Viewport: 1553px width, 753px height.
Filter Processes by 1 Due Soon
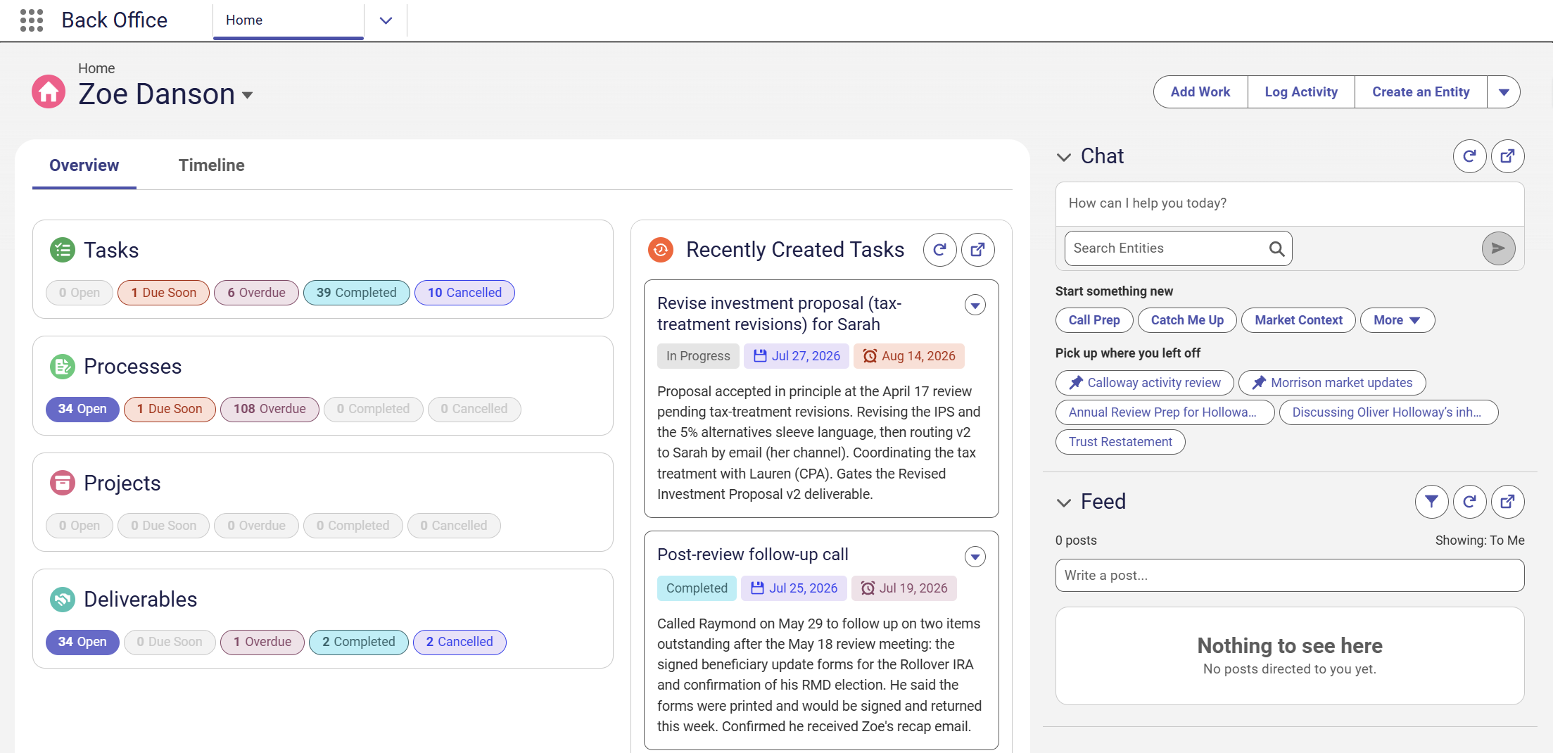170,409
